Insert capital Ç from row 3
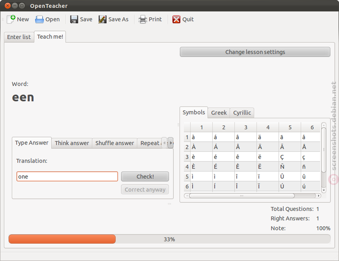Screen dimensions: 339x261 click(290, 157)
